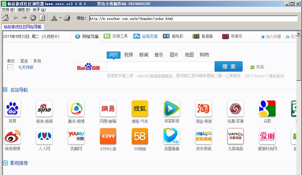Open 看电影 section

(x=173, y=36)
